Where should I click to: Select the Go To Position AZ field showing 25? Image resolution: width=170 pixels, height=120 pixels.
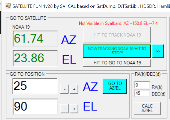click(x=35, y=86)
